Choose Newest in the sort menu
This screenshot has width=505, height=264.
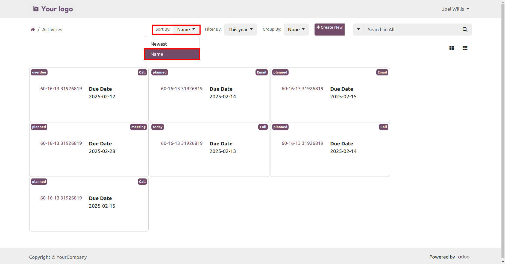click(172, 44)
